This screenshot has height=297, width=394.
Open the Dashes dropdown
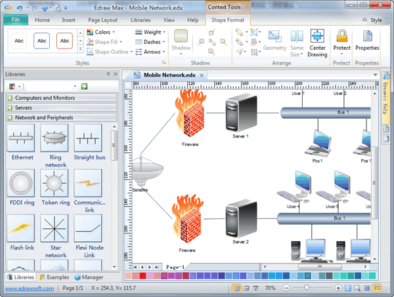coord(150,42)
